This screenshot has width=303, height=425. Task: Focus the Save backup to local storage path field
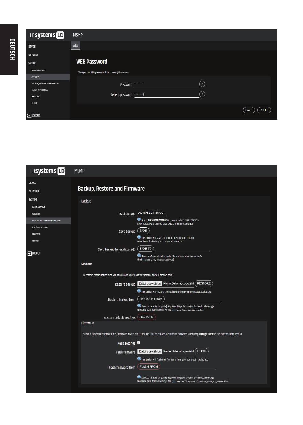point(182,249)
